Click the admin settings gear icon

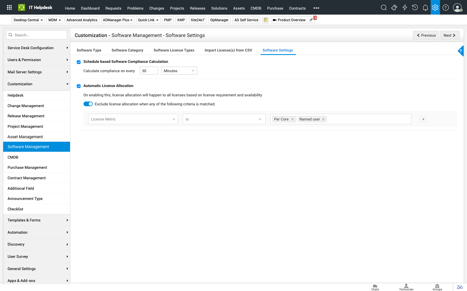tap(435, 8)
